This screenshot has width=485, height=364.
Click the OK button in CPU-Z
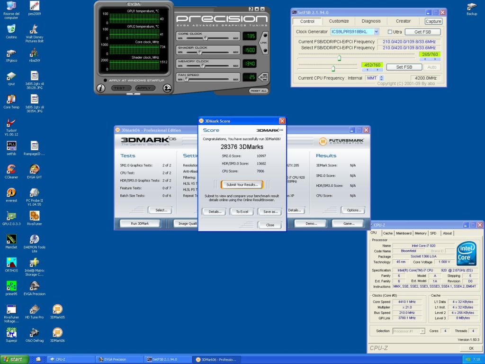[x=471, y=348]
